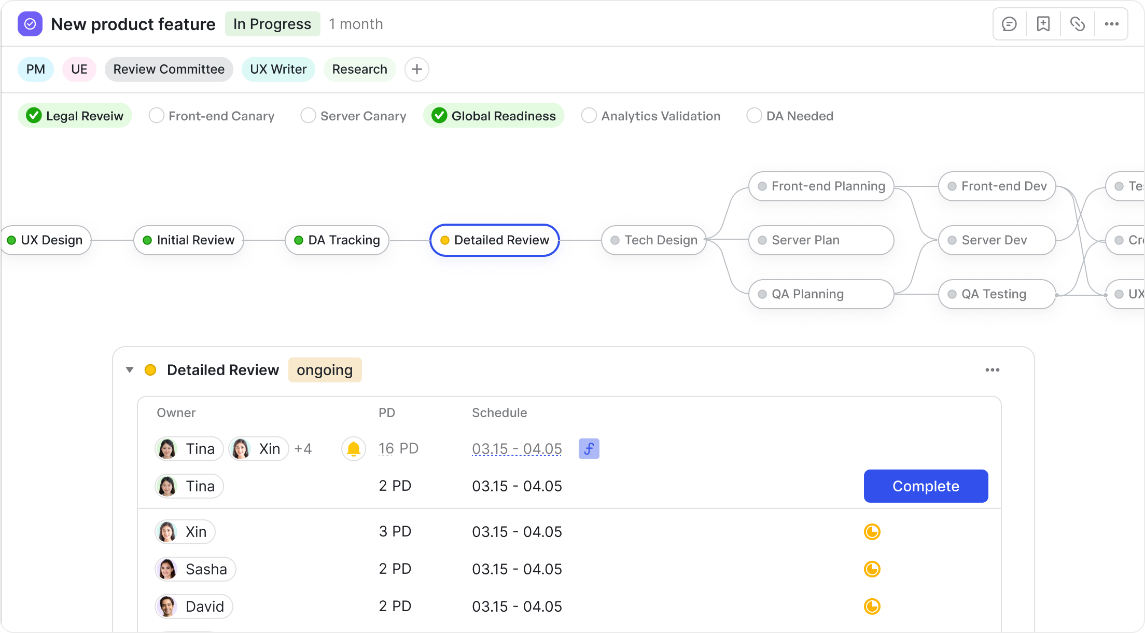Click the 03.15 - 04.05 schedule link

pos(516,448)
